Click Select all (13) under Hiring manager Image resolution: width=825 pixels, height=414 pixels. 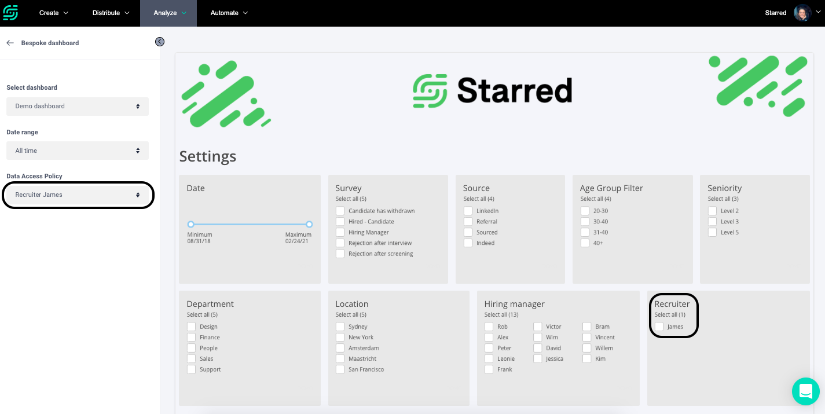[501, 315]
